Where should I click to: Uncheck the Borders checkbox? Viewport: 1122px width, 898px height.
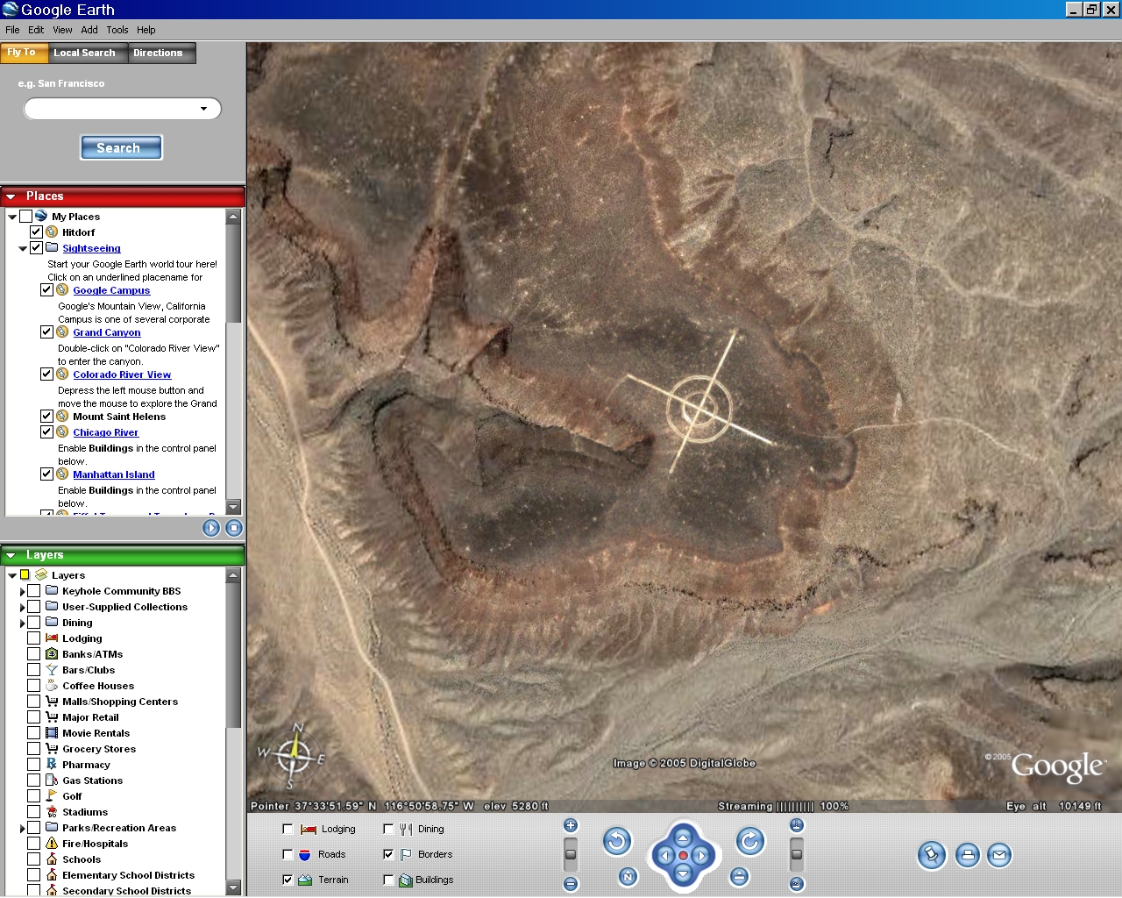pyautogui.click(x=388, y=854)
